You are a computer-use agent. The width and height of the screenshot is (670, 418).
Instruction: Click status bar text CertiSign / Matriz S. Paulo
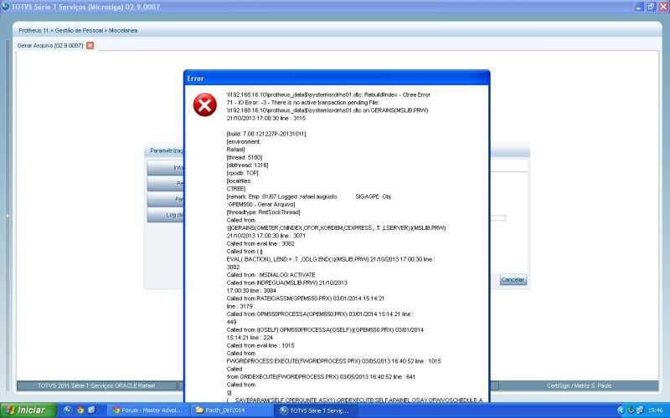(579, 385)
